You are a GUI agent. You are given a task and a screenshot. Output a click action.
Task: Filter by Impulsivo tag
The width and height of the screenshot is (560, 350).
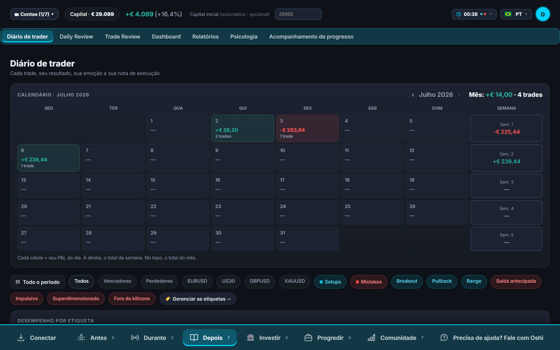(x=27, y=299)
